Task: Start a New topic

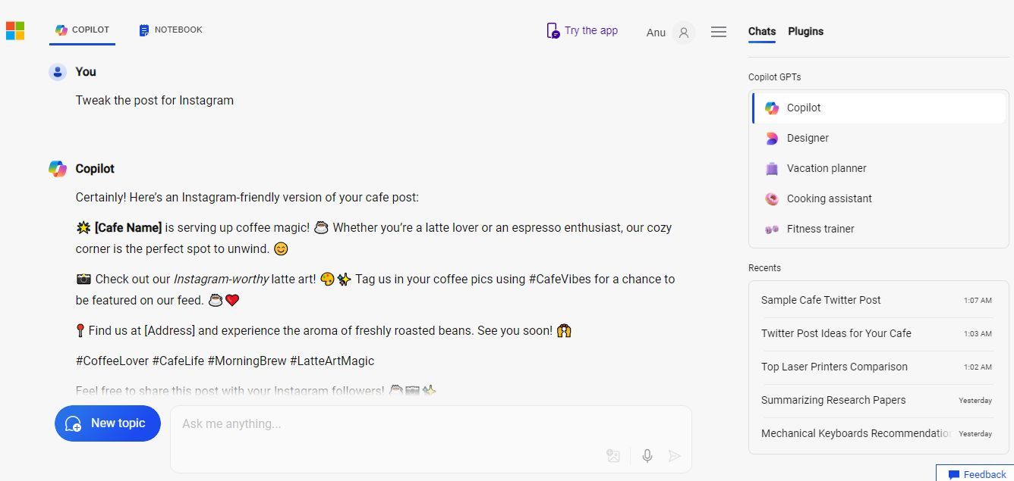Action: (x=108, y=423)
